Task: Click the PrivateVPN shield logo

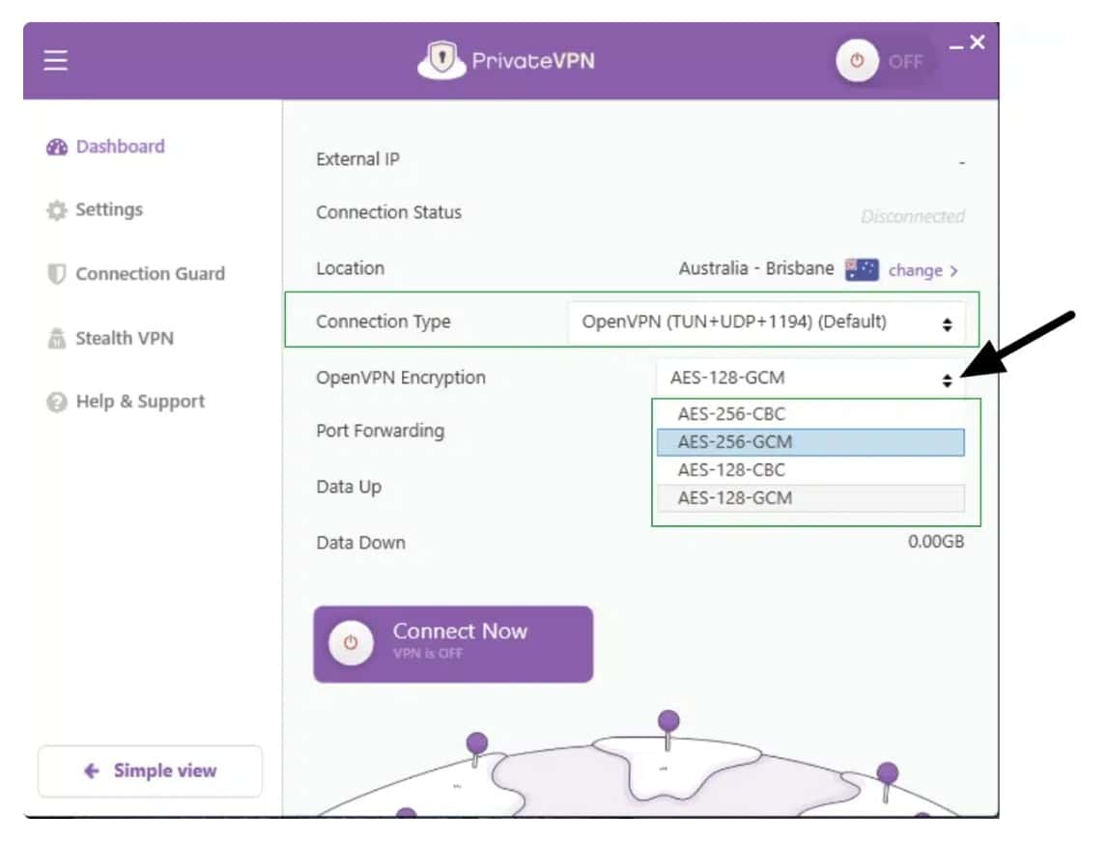Action: pyautogui.click(x=441, y=60)
